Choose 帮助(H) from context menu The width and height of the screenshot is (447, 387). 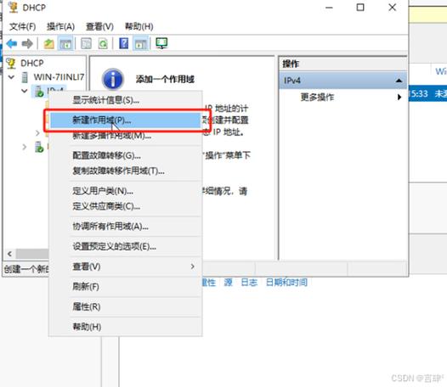pyautogui.click(x=126, y=327)
